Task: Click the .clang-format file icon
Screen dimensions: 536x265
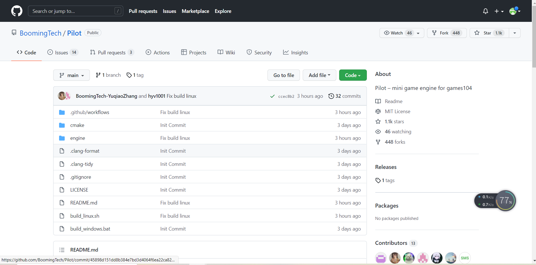Action: click(x=62, y=151)
